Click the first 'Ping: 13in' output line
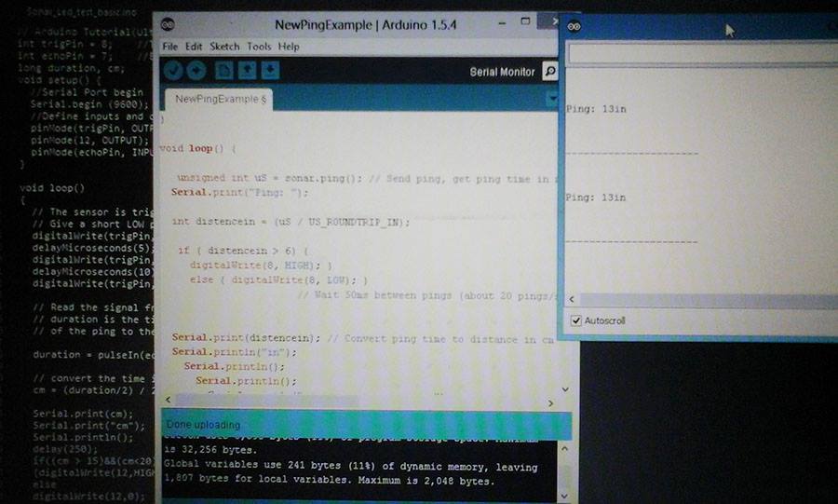Screen dimensions: 838x504 [x=596, y=109]
